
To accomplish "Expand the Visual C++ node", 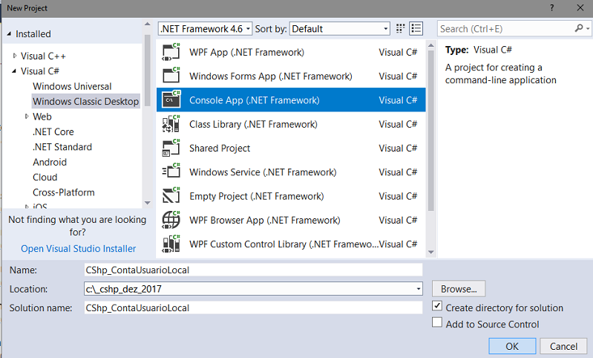I will click(x=15, y=56).
